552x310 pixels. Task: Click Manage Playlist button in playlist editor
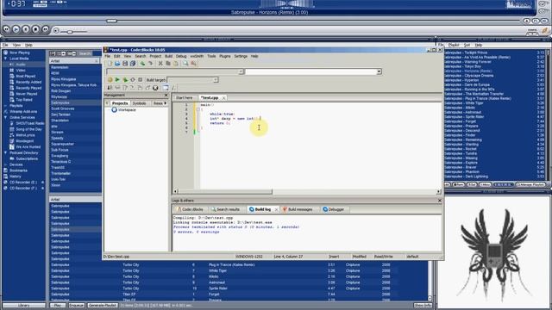tap(530, 184)
